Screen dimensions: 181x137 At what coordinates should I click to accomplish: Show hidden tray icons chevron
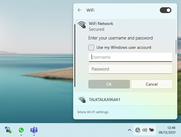(x=130, y=130)
